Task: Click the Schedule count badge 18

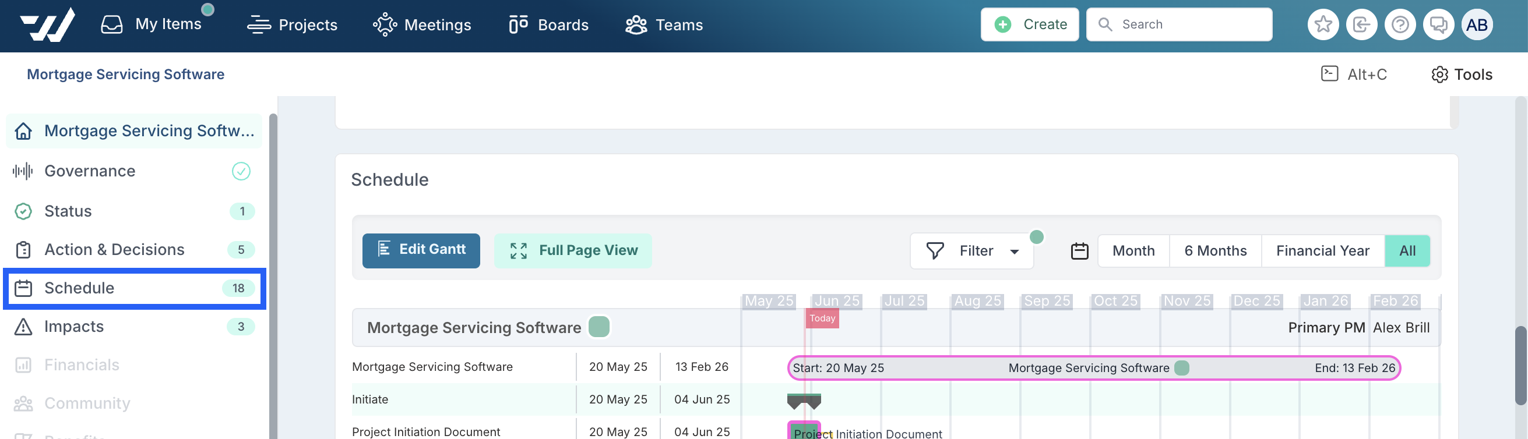Action: coord(238,289)
